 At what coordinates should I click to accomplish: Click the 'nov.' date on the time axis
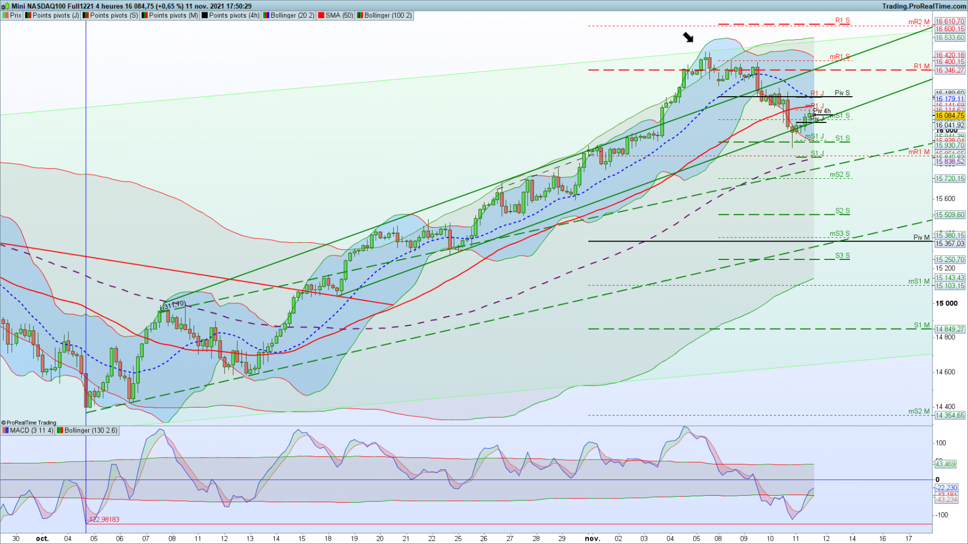[592, 538]
